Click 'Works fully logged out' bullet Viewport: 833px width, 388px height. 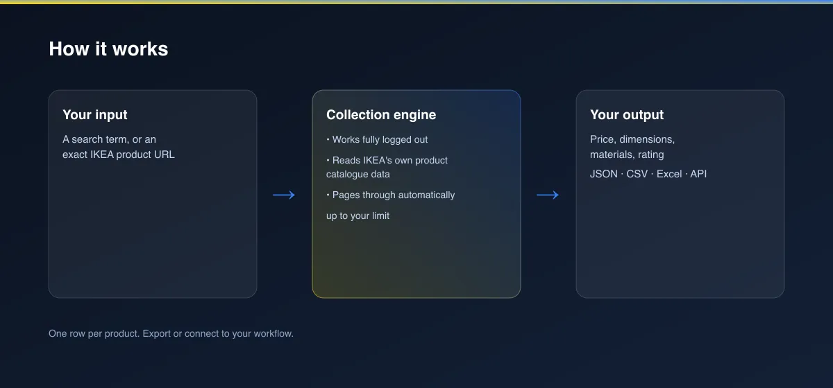[x=377, y=139]
